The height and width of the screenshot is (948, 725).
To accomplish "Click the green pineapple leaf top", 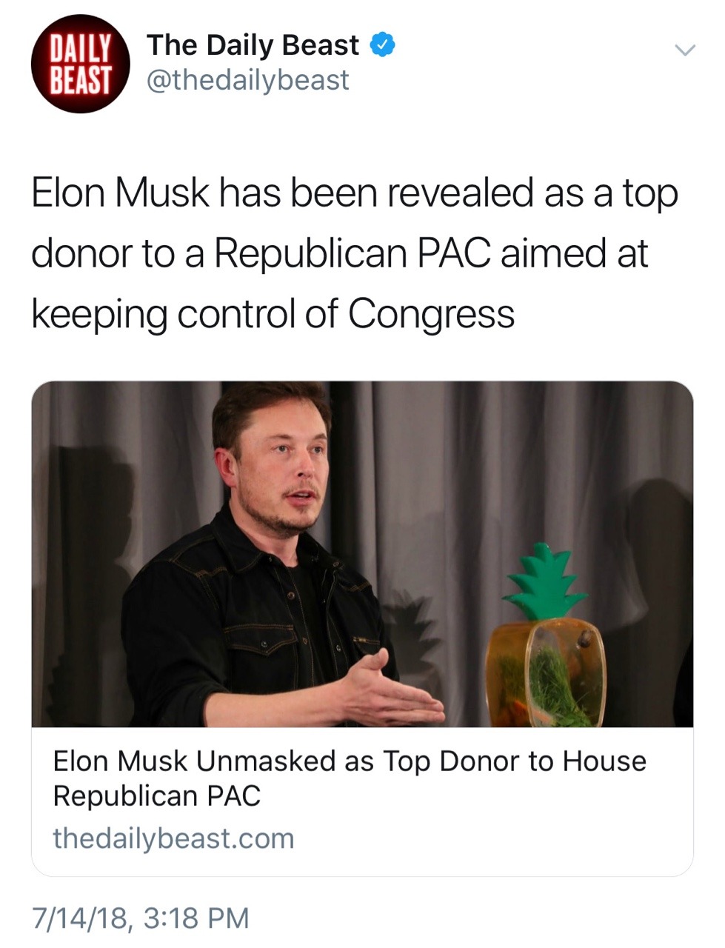I will pyautogui.click(x=546, y=580).
